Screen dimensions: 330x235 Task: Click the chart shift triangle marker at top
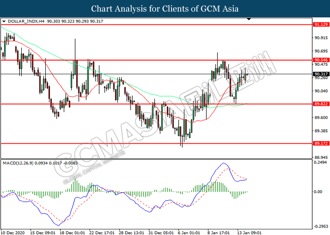tap(249, 20)
